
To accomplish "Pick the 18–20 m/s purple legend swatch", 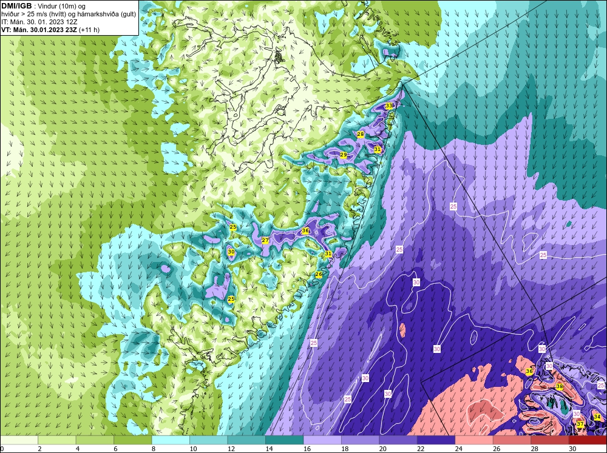I will pos(361,440).
